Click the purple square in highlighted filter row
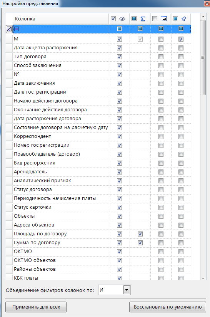Image resolution: width=210 pixels, height=317 pixels. 17,29
